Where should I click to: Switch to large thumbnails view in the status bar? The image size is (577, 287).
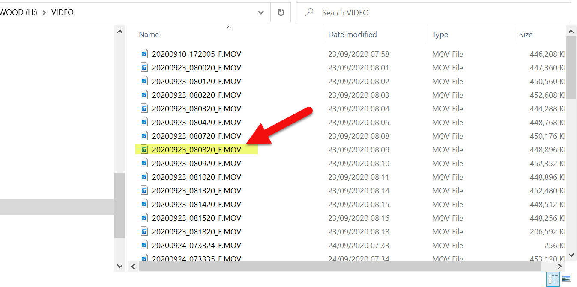click(566, 279)
